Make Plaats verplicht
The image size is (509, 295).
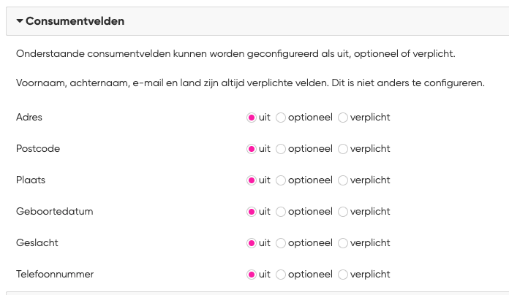pyautogui.click(x=343, y=180)
